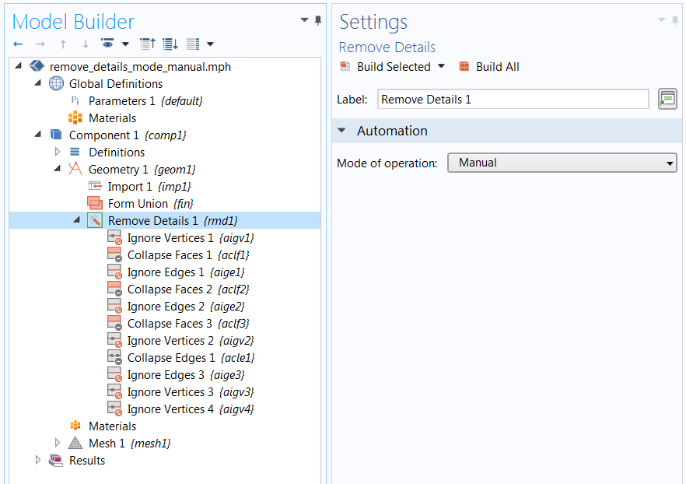Open Mode of operation dropdown
The image size is (686, 484).
click(562, 163)
